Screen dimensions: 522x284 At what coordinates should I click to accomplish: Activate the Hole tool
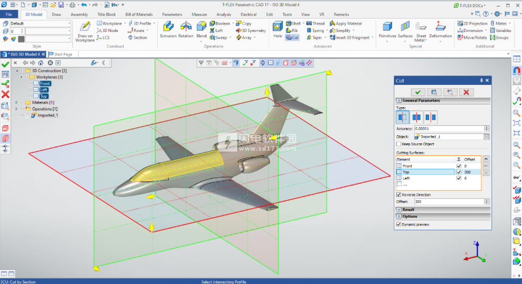click(278, 29)
